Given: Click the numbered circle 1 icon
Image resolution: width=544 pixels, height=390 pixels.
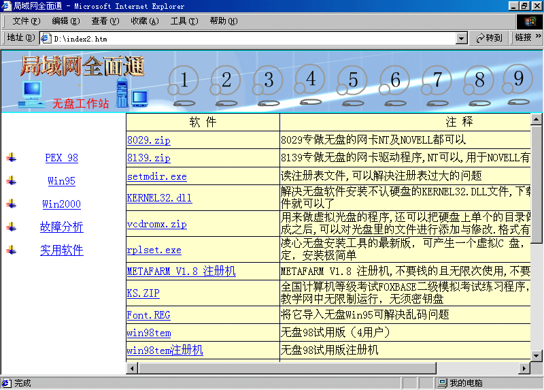Looking at the screenshot, I should tap(184, 82).
